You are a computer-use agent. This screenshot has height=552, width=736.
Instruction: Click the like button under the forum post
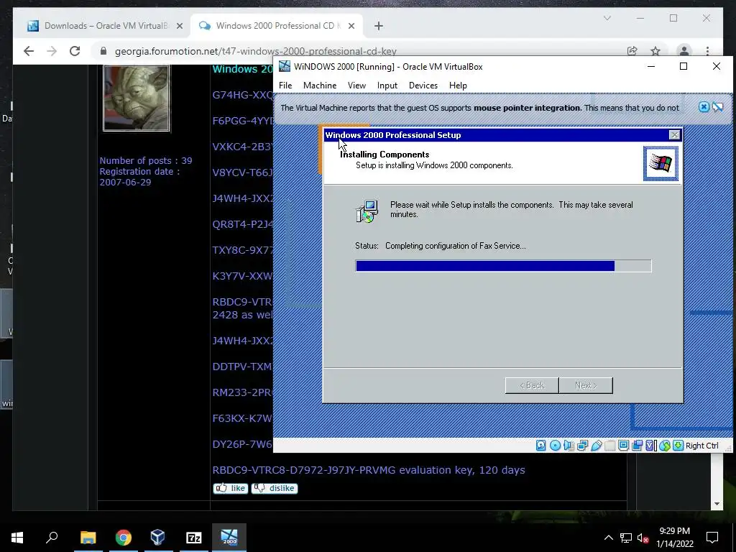231,488
